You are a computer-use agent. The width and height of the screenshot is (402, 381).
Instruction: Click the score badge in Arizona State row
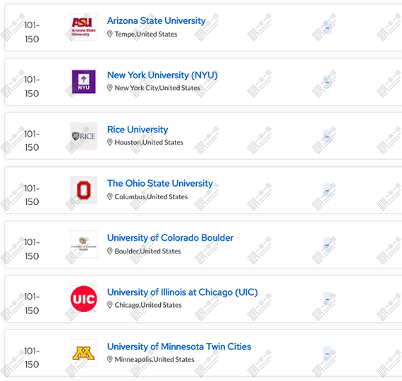(x=327, y=27)
